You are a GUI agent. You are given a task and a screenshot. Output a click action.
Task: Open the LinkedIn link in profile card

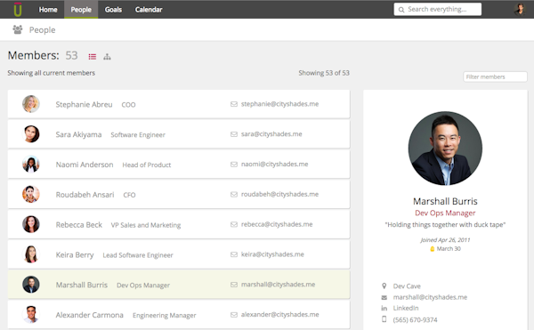tap(406, 309)
